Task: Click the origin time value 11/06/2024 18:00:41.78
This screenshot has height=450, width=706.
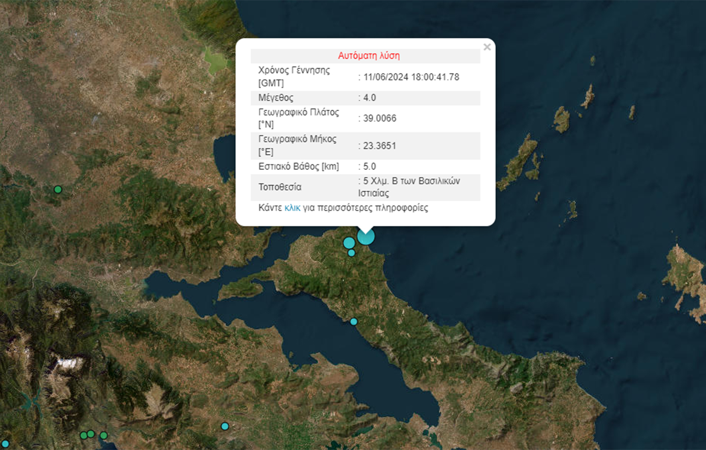Action: [x=411, y=77]
